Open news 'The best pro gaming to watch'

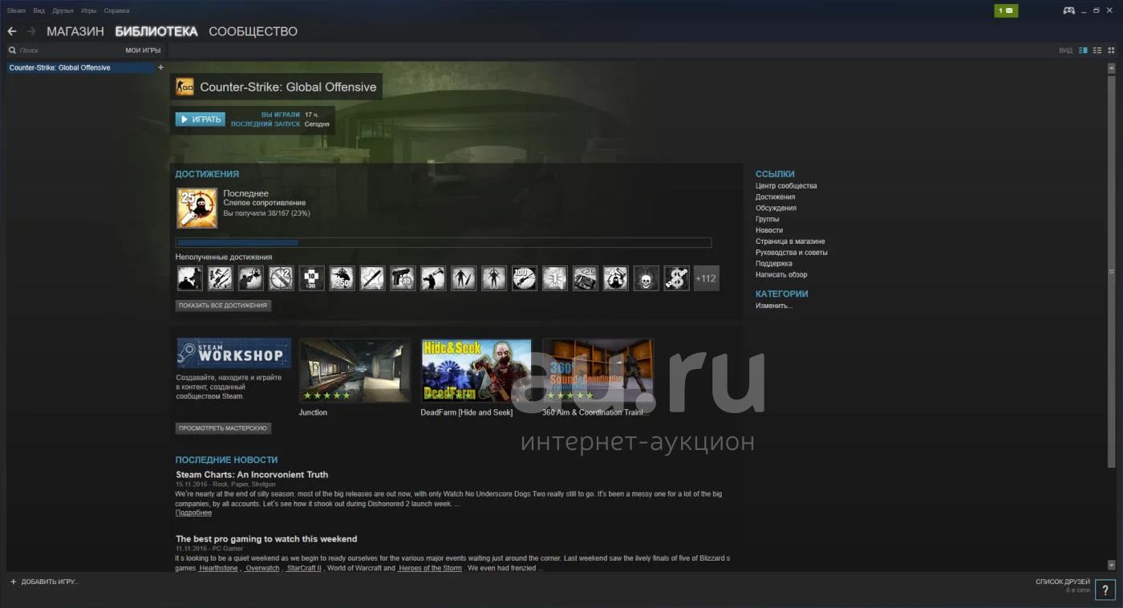pyautogui.click(x=266, y=539)
